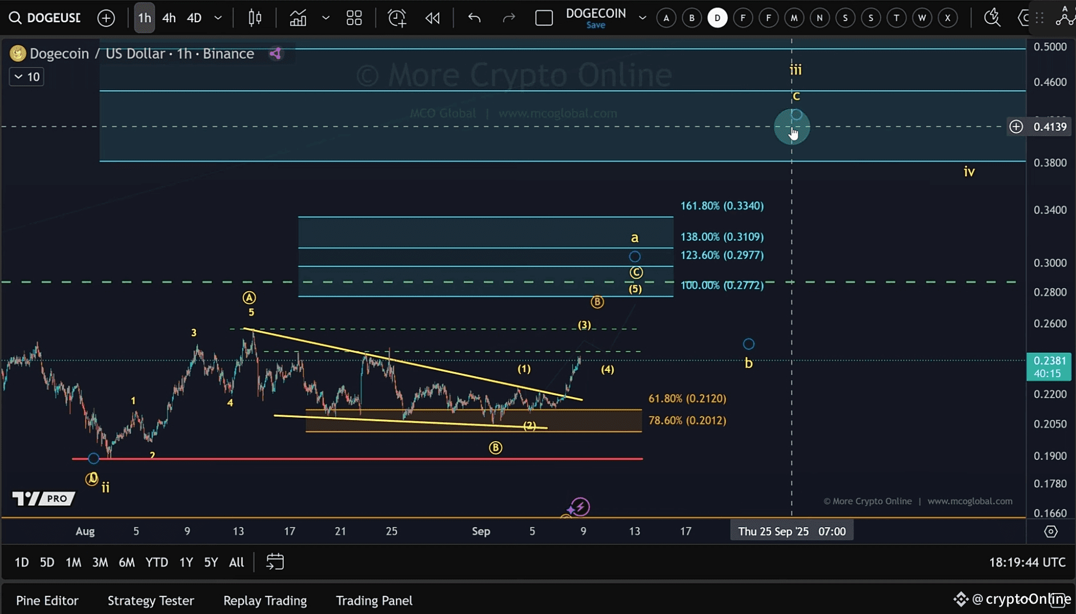The height and width of the screenshot is (614, 1076).
Task: Expand the layout management dropdown arrow
Action: [643, 18]
